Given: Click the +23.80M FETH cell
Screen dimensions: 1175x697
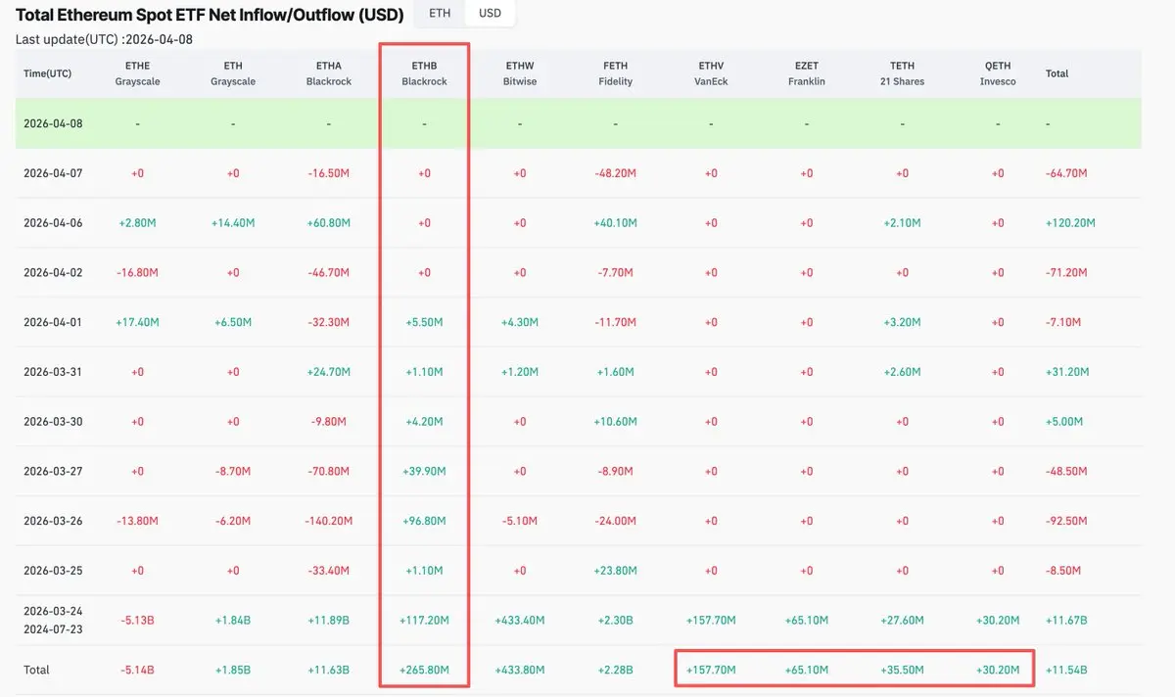Looking at the screenshot, I should (x=615, y=571).
